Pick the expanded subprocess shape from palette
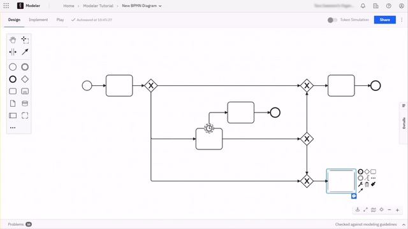This screenshot has height=229, width=408. tap(25, 91)
